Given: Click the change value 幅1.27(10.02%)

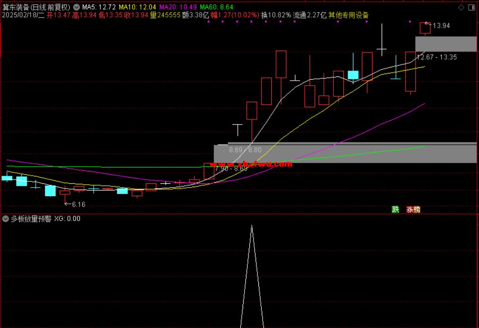Looking at the screenshot, I should click(x=235, y=15).
